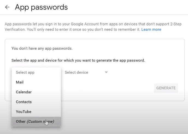Choose Mail from the app list
This screenshot has height=134, width=188.
(x=20, y=82)
